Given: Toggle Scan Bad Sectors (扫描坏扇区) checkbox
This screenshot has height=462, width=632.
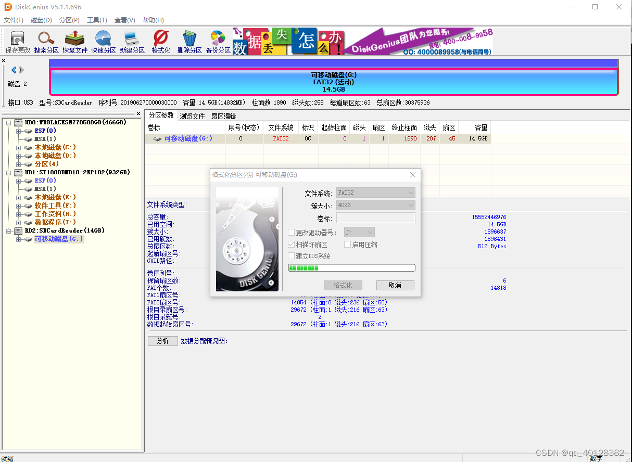Looking at the screenshot, I should click(292, 245).
